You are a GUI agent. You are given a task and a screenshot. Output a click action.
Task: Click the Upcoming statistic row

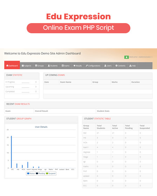click(22, 87)
